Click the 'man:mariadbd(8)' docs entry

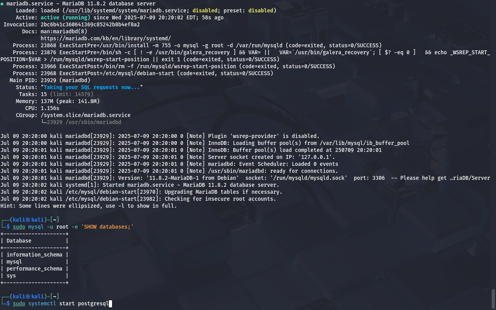(64, 31)
